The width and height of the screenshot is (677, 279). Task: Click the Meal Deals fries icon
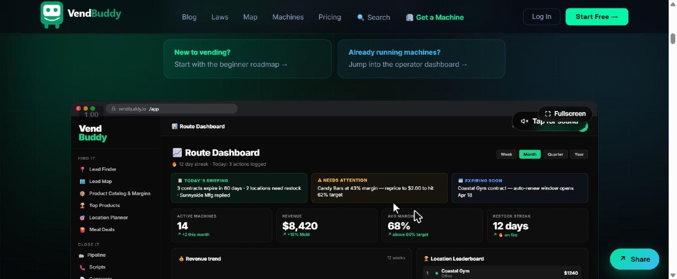pos(82,230)
